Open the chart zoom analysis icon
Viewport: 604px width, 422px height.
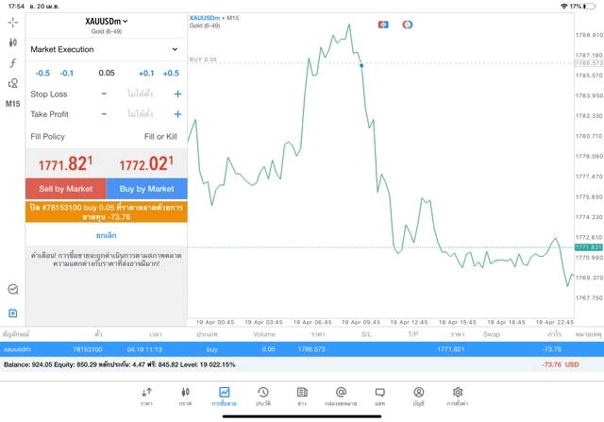(13, 289)
